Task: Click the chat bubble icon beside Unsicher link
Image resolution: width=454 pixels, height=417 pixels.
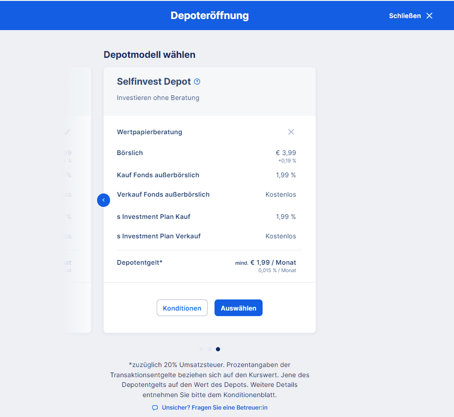Action: click(x=155, y=408)
